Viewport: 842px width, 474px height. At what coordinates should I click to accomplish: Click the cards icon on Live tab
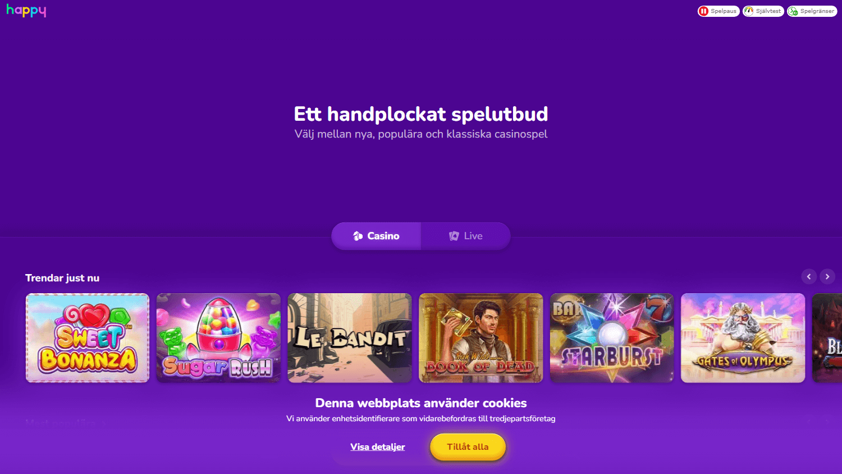click(454, 236)
